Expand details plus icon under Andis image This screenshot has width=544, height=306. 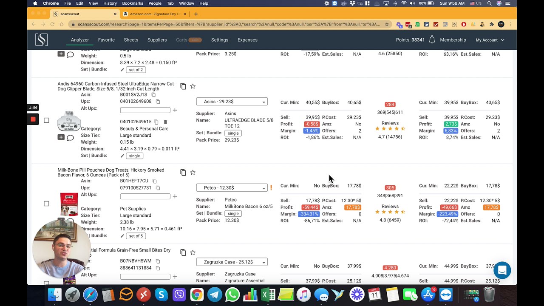[61, 137]
